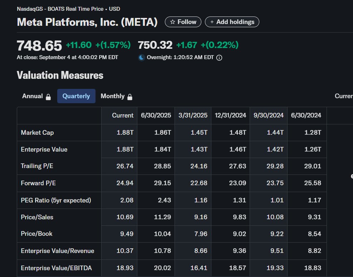Click 6/30/2025 Forward P/E value 29.15
353x277 pixels.
[162, 183]
